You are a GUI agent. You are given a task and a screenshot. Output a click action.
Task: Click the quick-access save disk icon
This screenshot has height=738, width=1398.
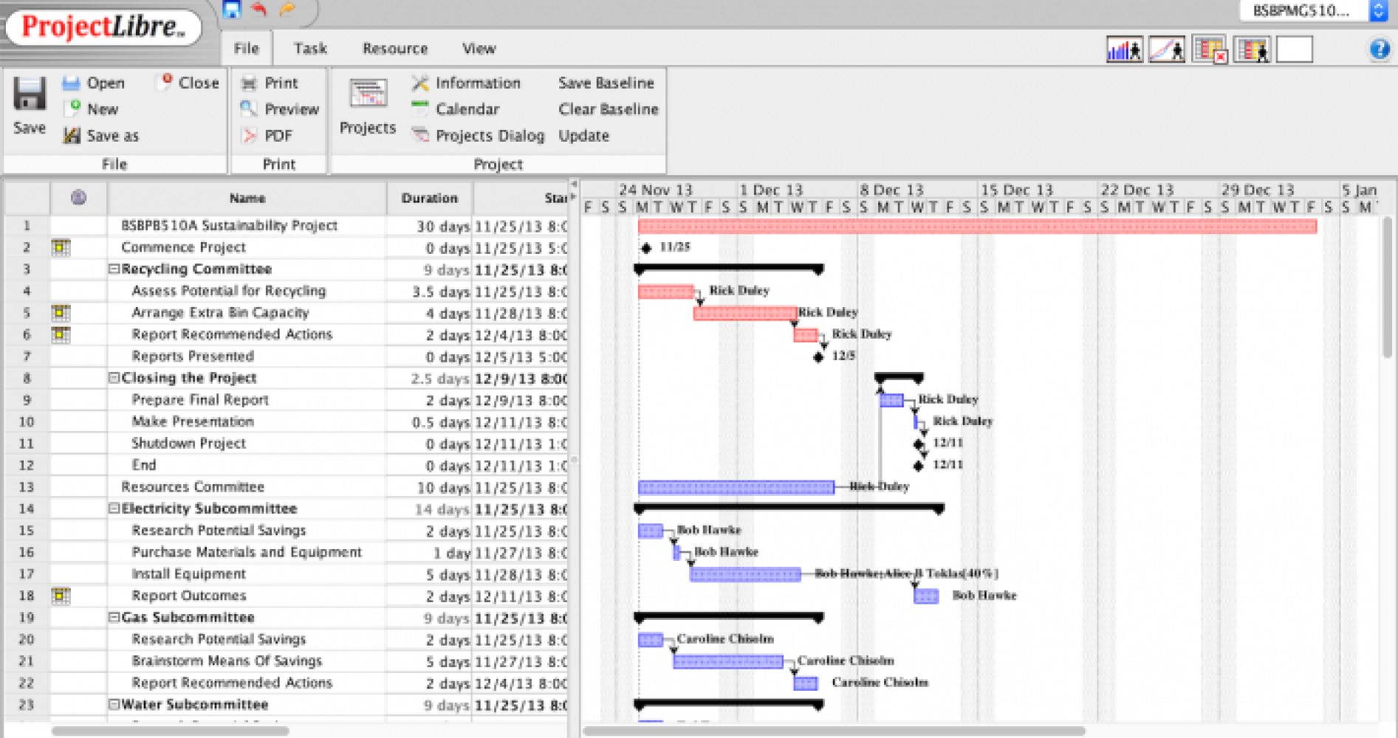pyautogui.click(x=231, y=9)
